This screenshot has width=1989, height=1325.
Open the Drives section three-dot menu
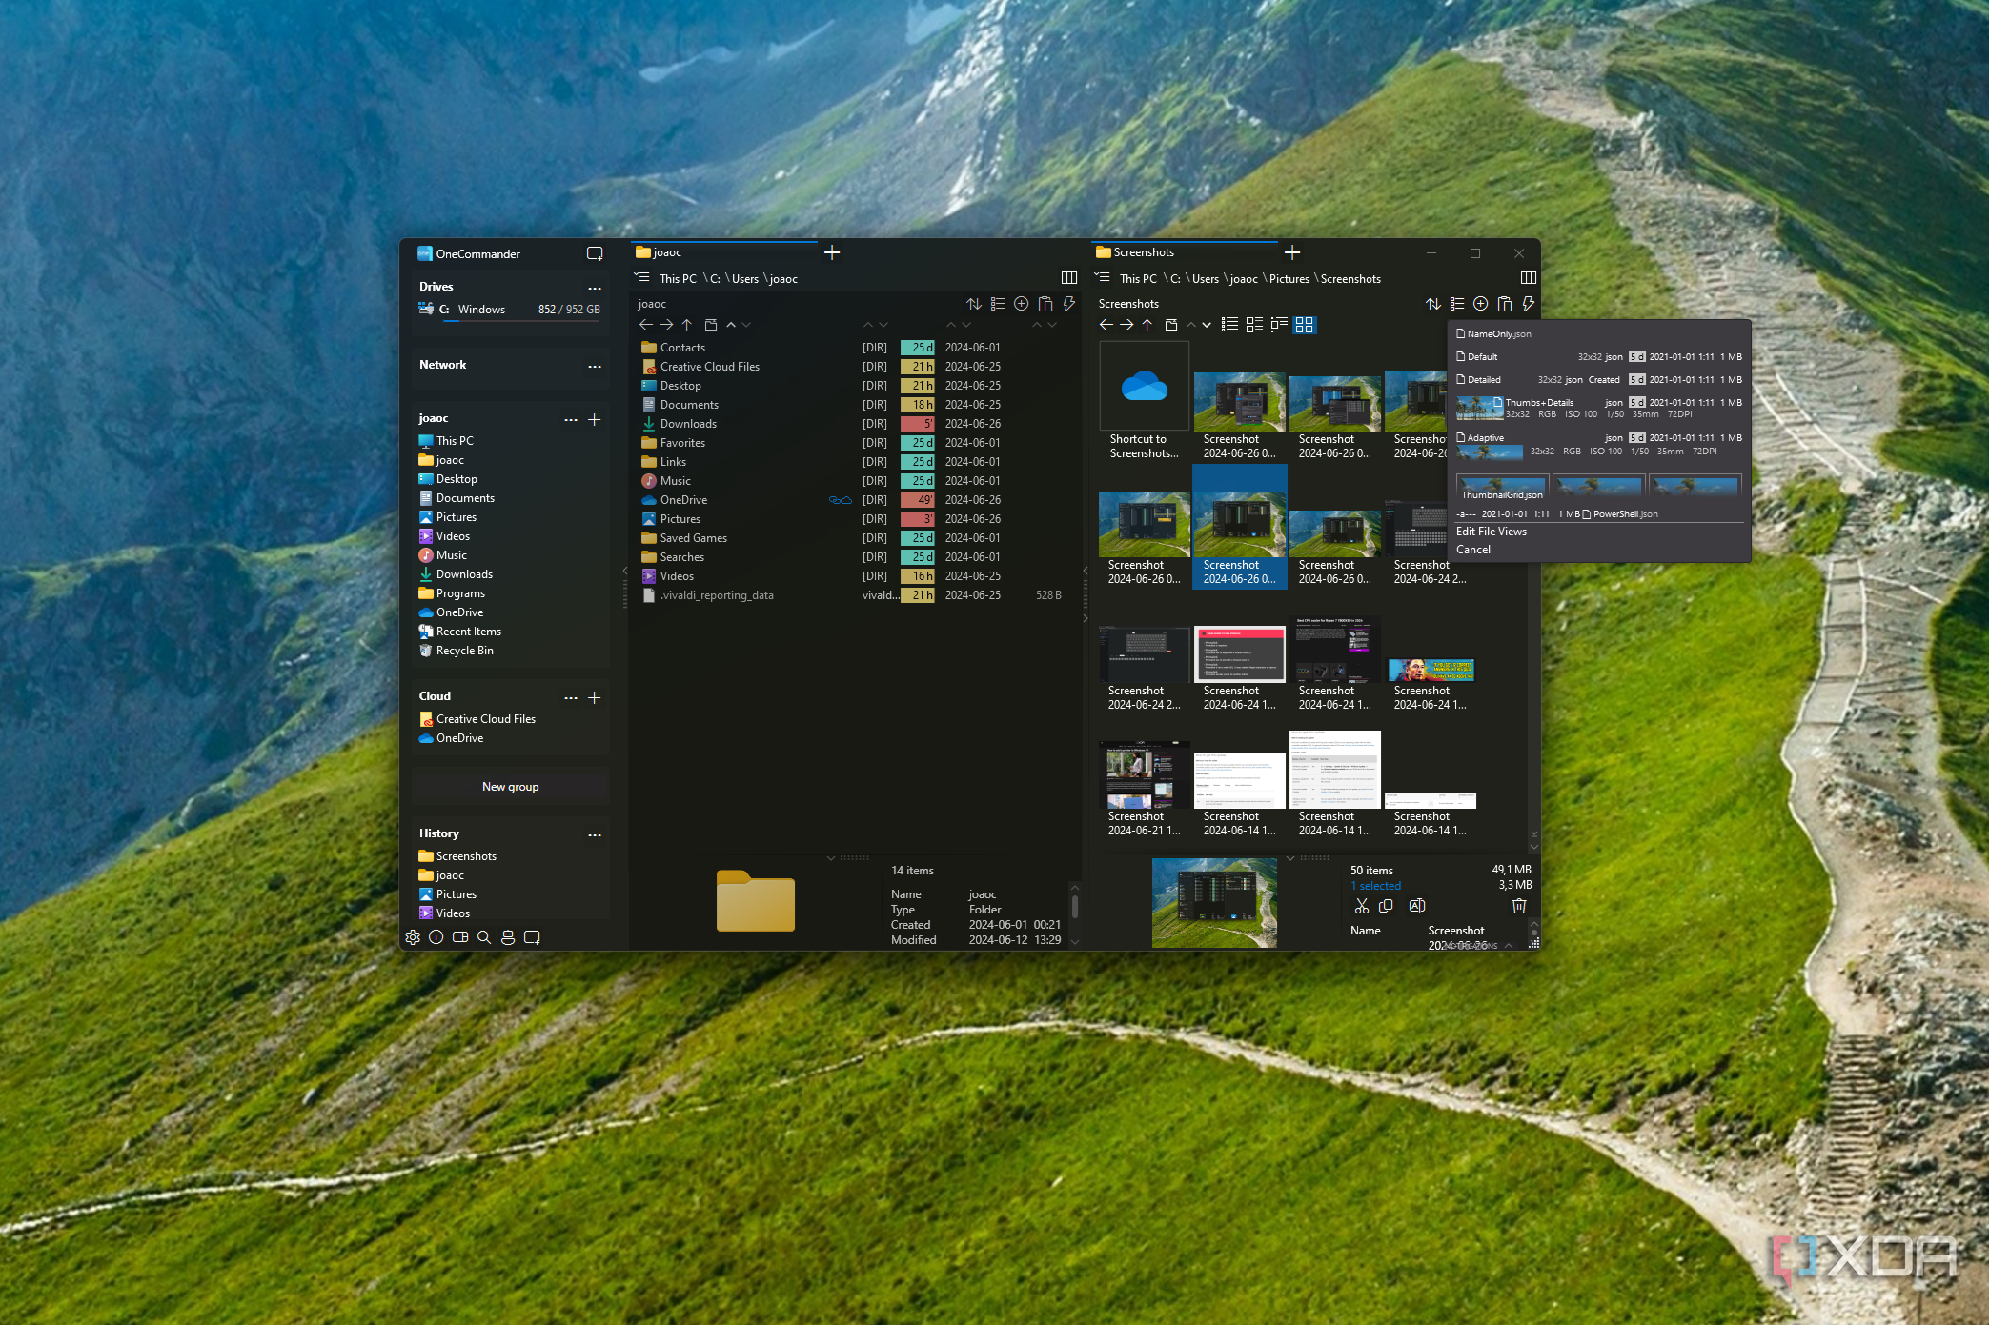[x=595, y=288]
